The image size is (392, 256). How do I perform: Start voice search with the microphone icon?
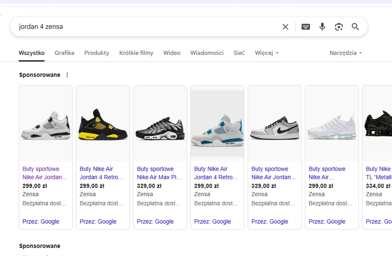[x=322, y=27]
